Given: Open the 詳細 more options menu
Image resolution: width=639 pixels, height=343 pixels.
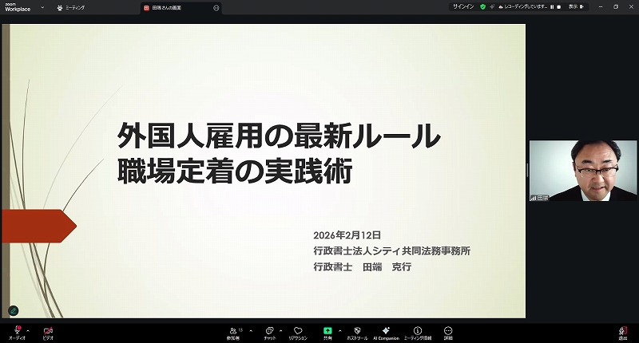Looking at the screenshot, I should click(x=448, y=331).
